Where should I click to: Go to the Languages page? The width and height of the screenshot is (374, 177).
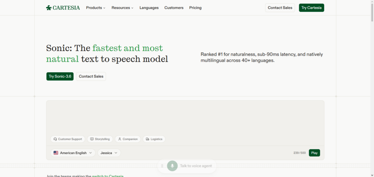149,8
